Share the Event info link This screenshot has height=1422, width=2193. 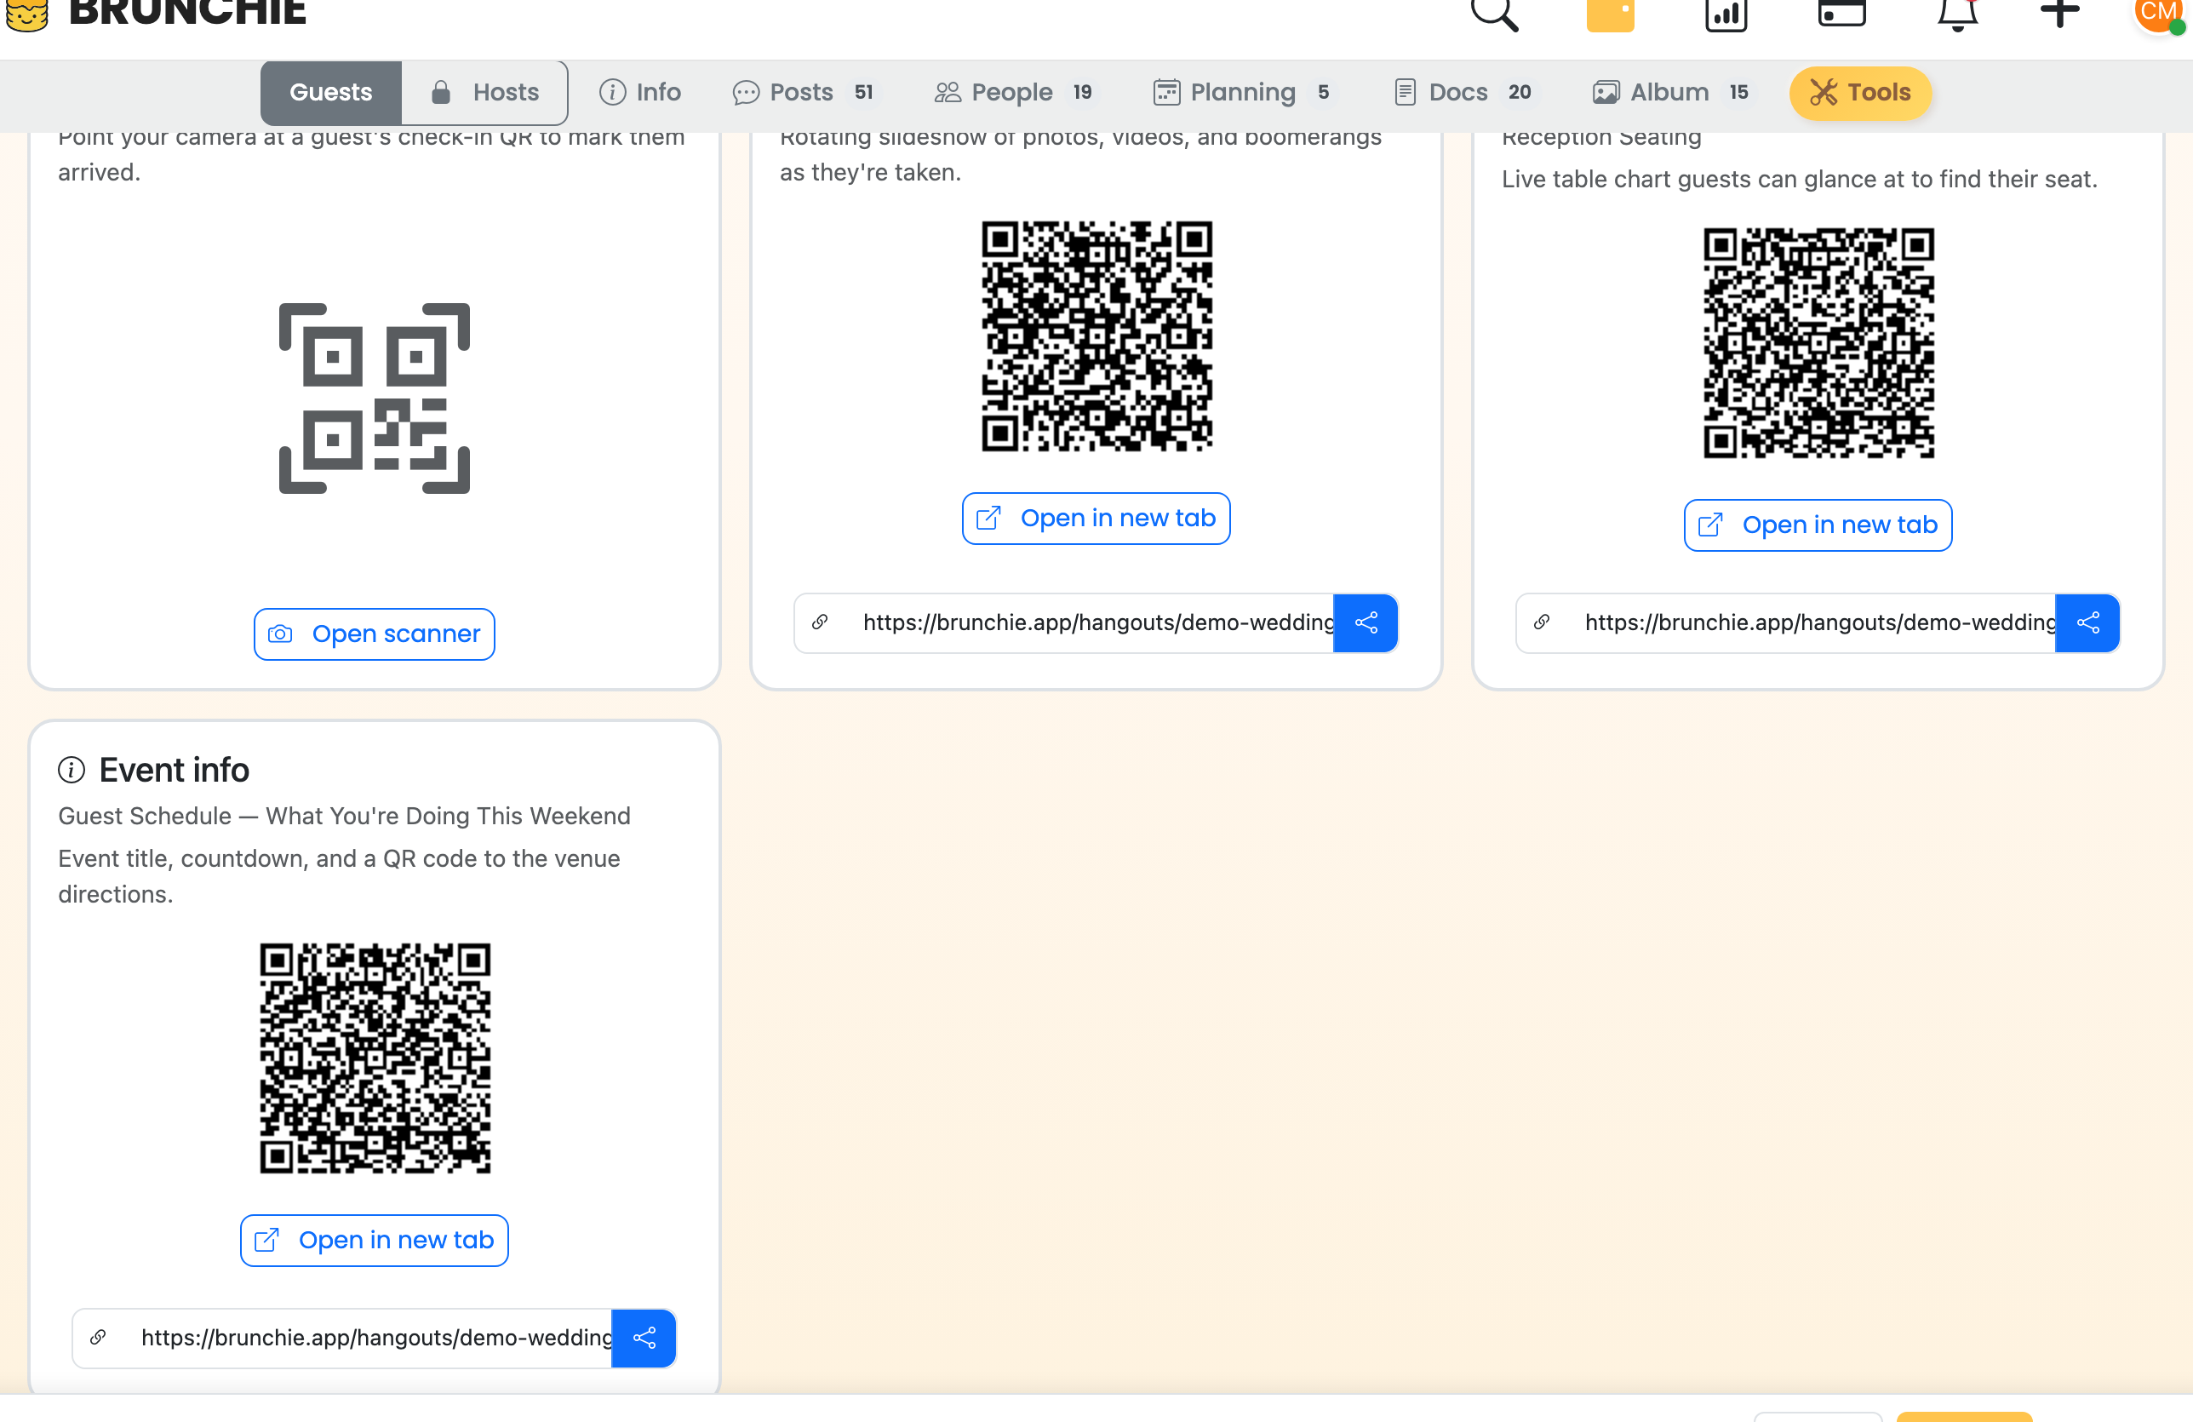pyautogui.click(x=644, y=1337)
